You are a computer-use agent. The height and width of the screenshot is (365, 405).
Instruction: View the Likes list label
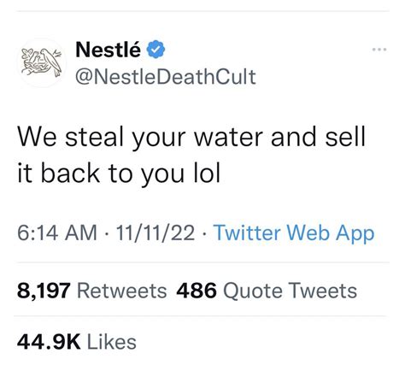point(112,342)
